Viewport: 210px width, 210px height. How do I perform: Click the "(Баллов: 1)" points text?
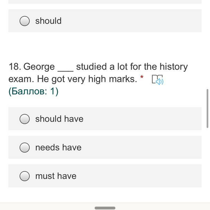[x=33, y=91]
